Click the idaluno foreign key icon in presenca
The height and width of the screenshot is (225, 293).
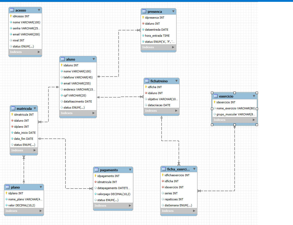(x=143, y=24)
